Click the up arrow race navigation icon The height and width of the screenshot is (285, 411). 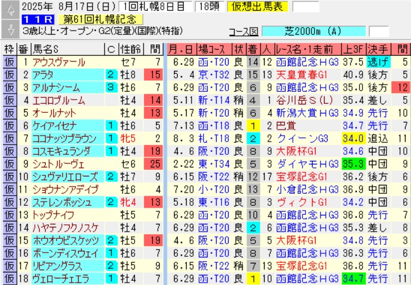coord(8,8)
